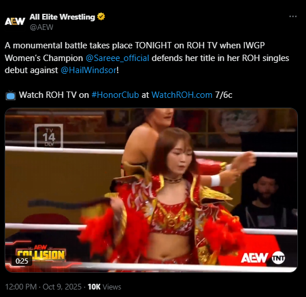Click the TV emoji before Watch ROH TV
Viewport: 306px width, 297px height.
coord(10,96)
